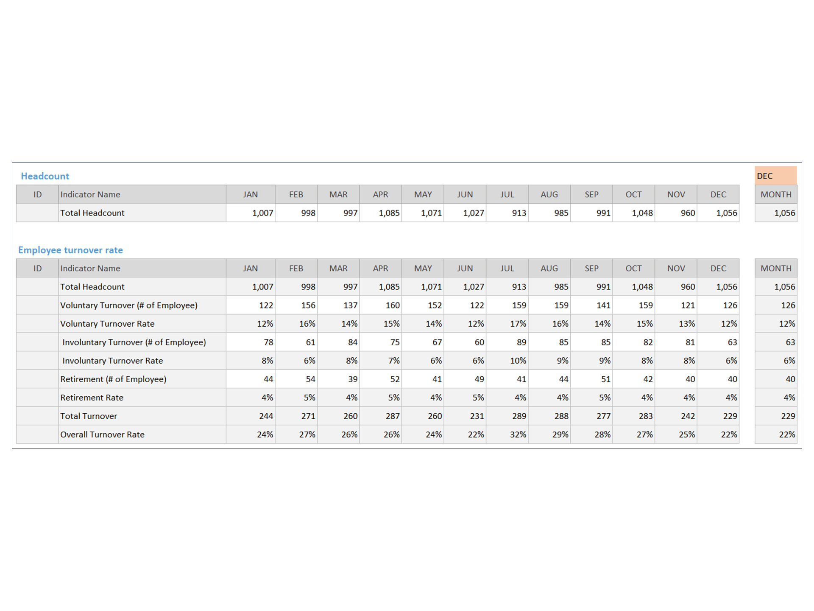The width and height of the screenshot is (814, 611).
Task: Select NOV Total Turnover value 242
Action: point(676,416)
